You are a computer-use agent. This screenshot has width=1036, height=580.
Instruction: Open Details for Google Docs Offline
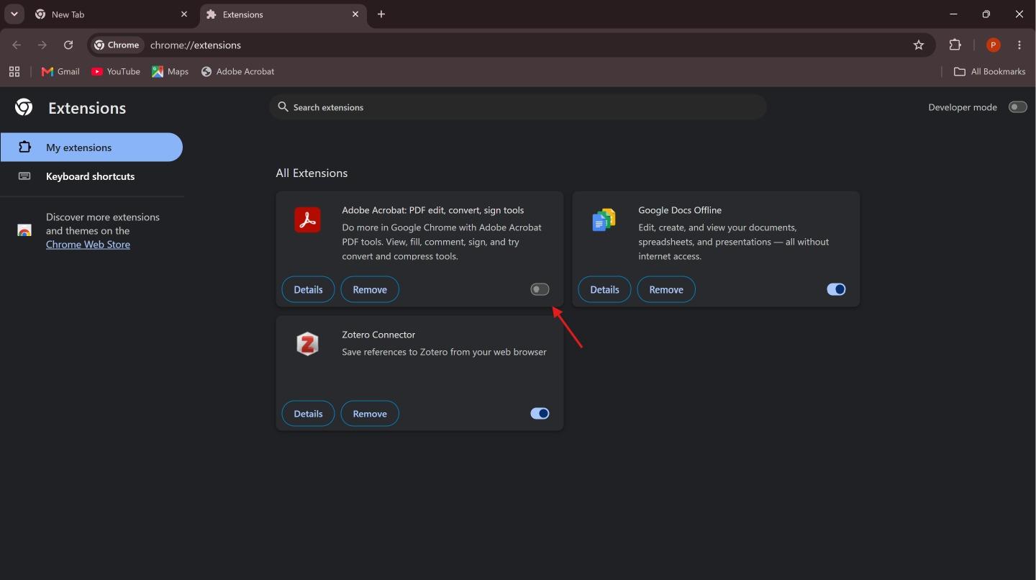tap(604, 289)
